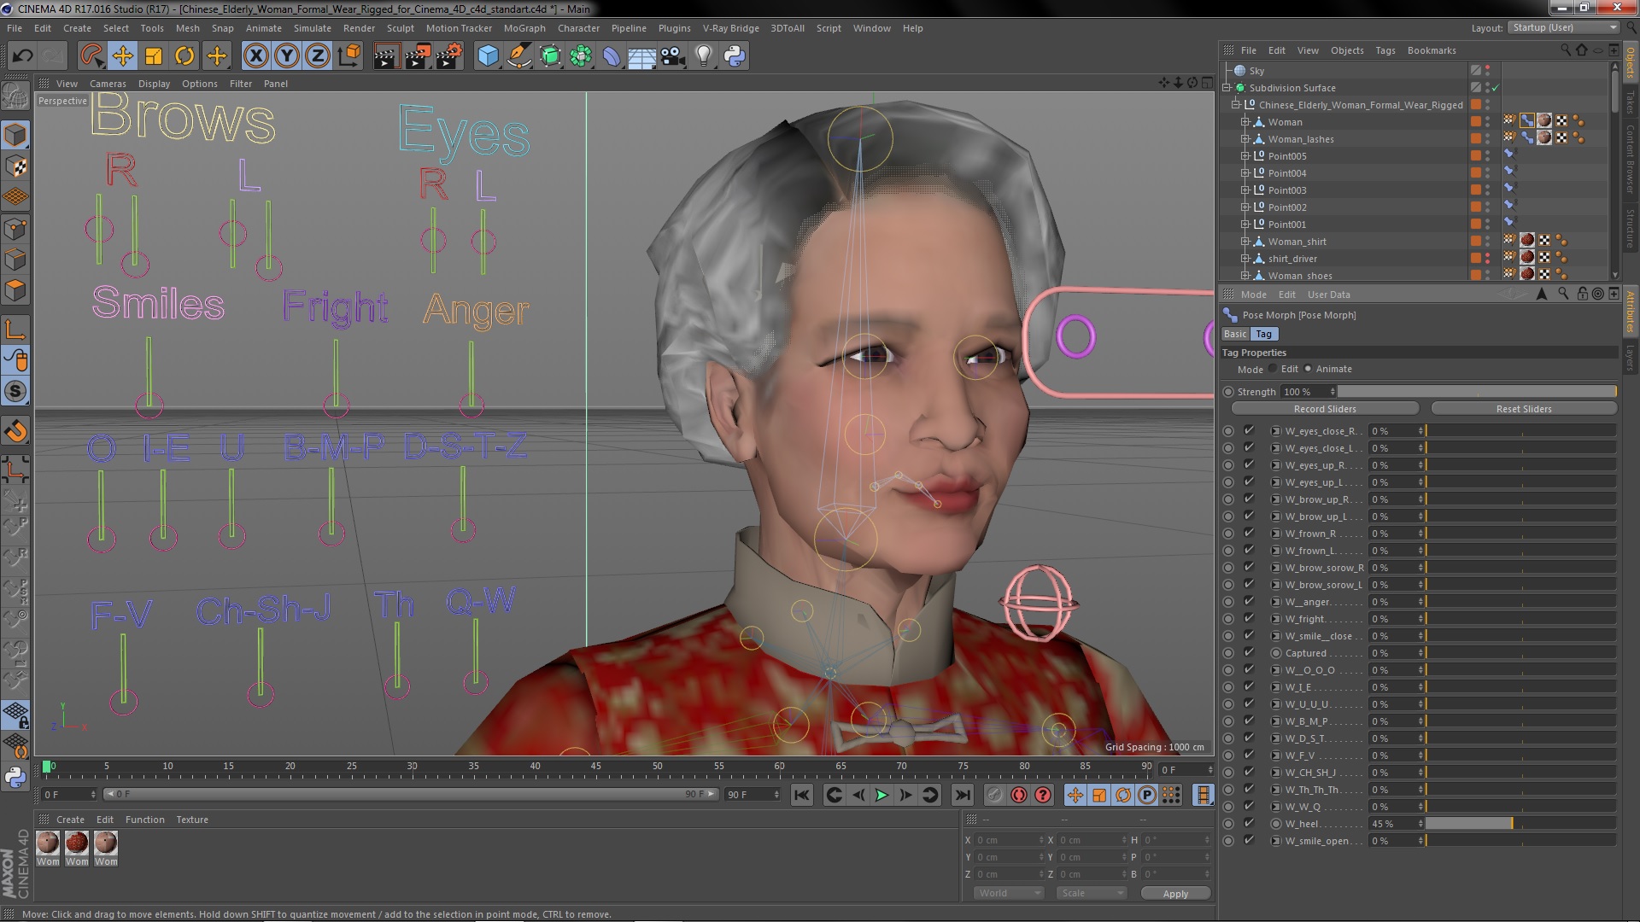Click Record Sliders button
This screenshot has width=1640, height=922.
coord(1324,409)
